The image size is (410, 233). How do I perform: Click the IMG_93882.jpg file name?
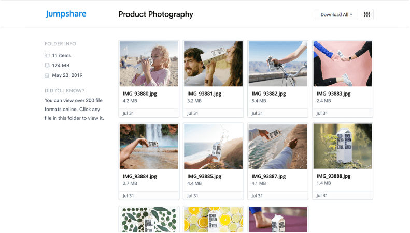coord(268,94)
